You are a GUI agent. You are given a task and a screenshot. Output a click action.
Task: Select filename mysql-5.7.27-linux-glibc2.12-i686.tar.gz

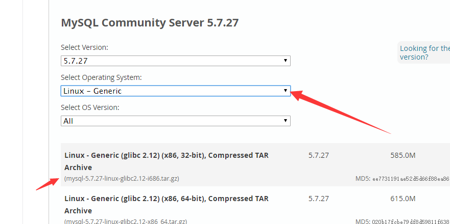(122, 179)
